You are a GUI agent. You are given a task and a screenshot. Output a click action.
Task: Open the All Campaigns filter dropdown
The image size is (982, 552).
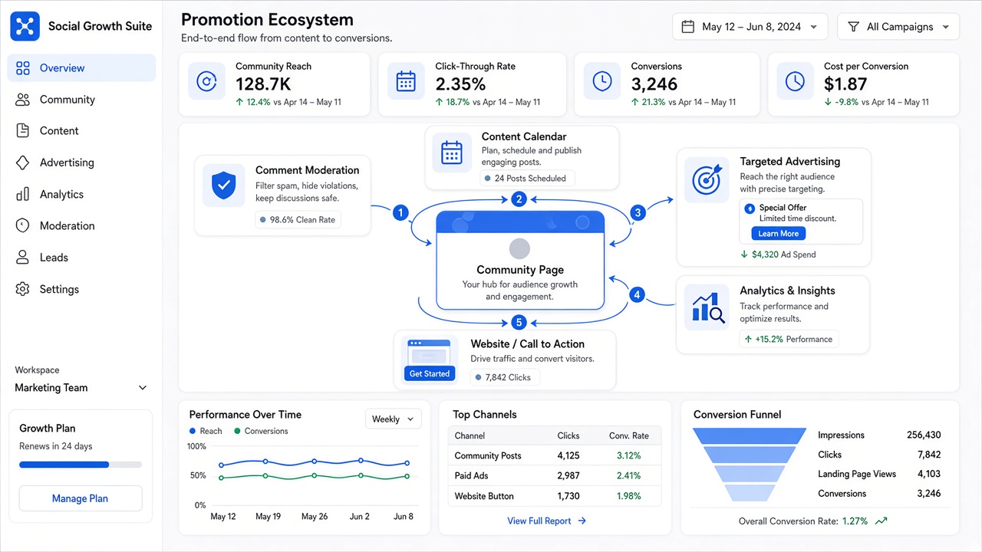[898, 27]
